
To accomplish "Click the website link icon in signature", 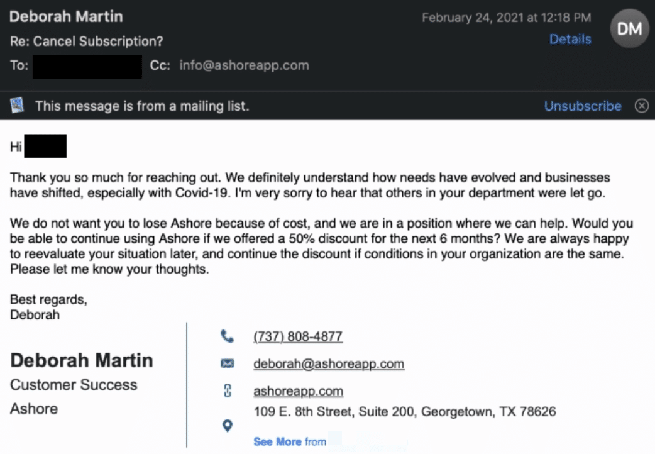I will 228,391.
